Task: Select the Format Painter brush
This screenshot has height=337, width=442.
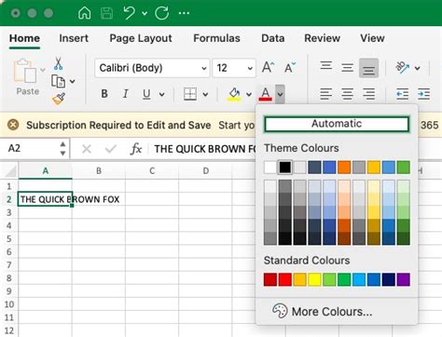Action: (x=59, y=99)
